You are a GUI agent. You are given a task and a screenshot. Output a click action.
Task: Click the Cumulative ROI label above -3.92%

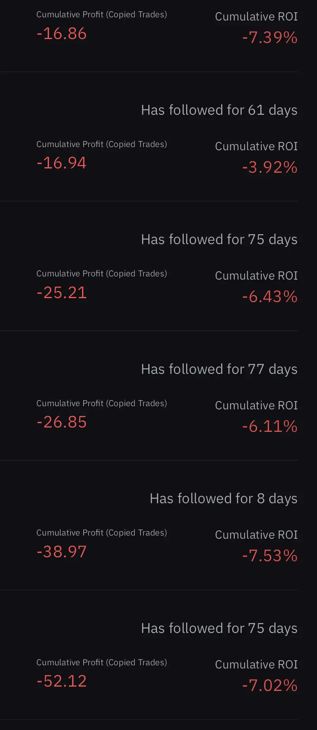(x=256, y=146)
